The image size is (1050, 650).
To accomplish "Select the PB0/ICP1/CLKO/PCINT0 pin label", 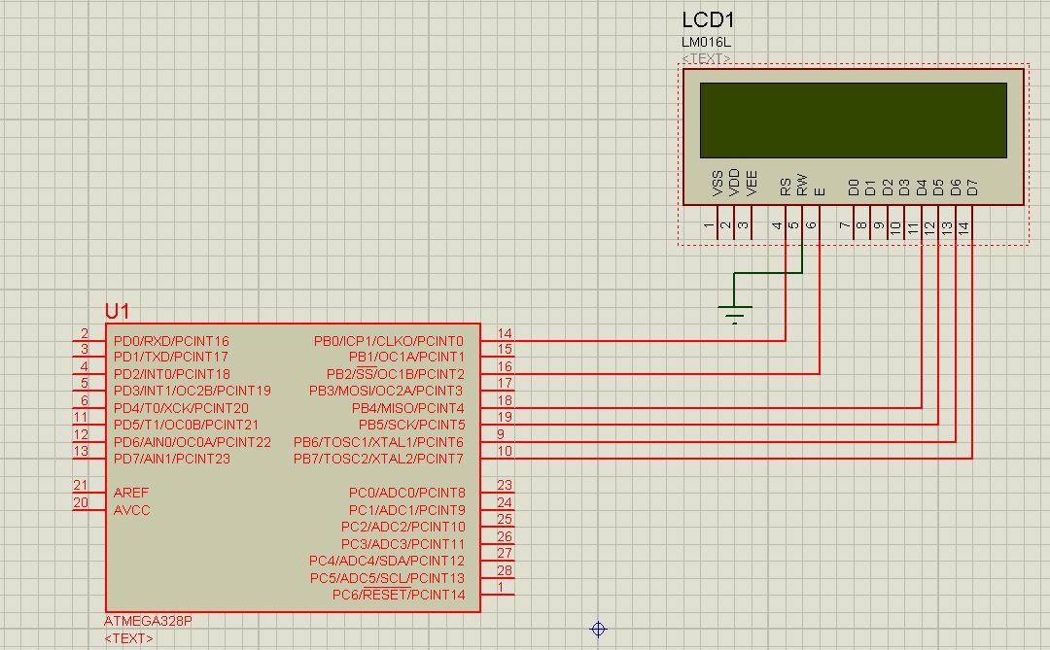I will 389,341.
